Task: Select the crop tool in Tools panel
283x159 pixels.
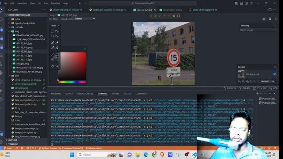Action: tap(53, 36)
